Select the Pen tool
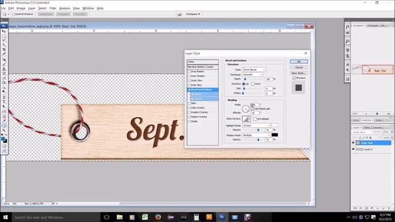Screen dimensions: 395x222 click(4, 97)
